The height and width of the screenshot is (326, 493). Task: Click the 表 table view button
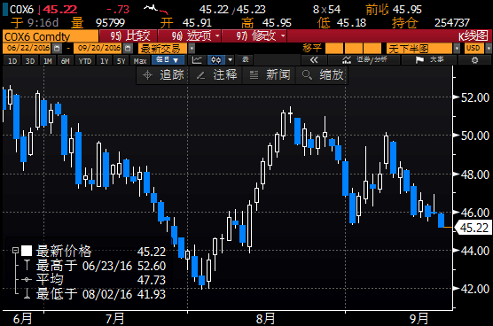(x=246, y=59)
